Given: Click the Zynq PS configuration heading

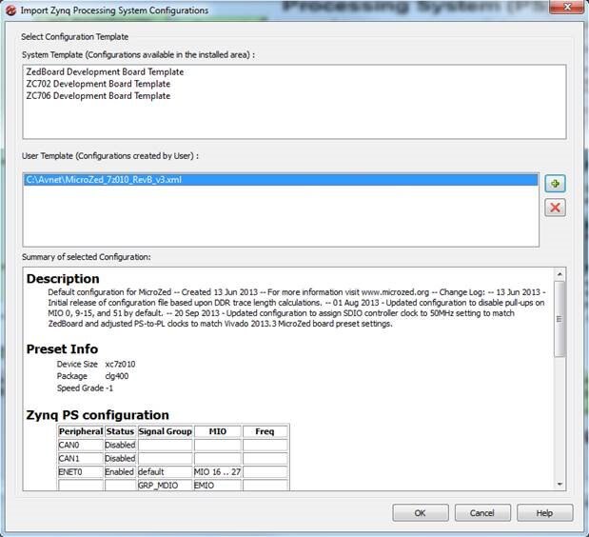Looking at the screenshot, I should 97,415.
